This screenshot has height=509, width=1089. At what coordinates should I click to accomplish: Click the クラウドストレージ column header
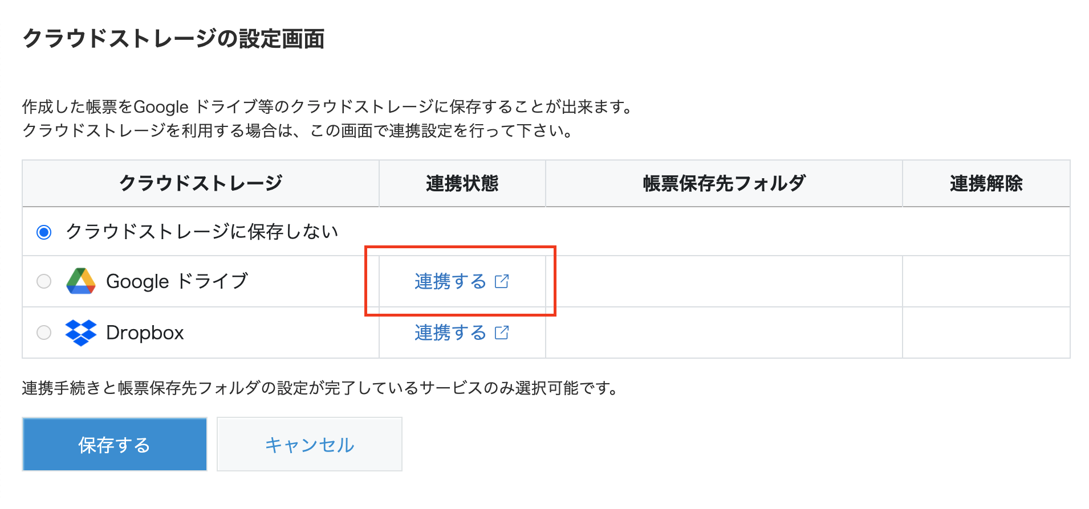[200, 183]
